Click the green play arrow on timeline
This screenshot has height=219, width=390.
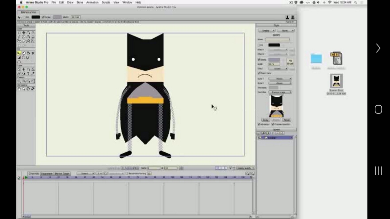pos(26,177)
